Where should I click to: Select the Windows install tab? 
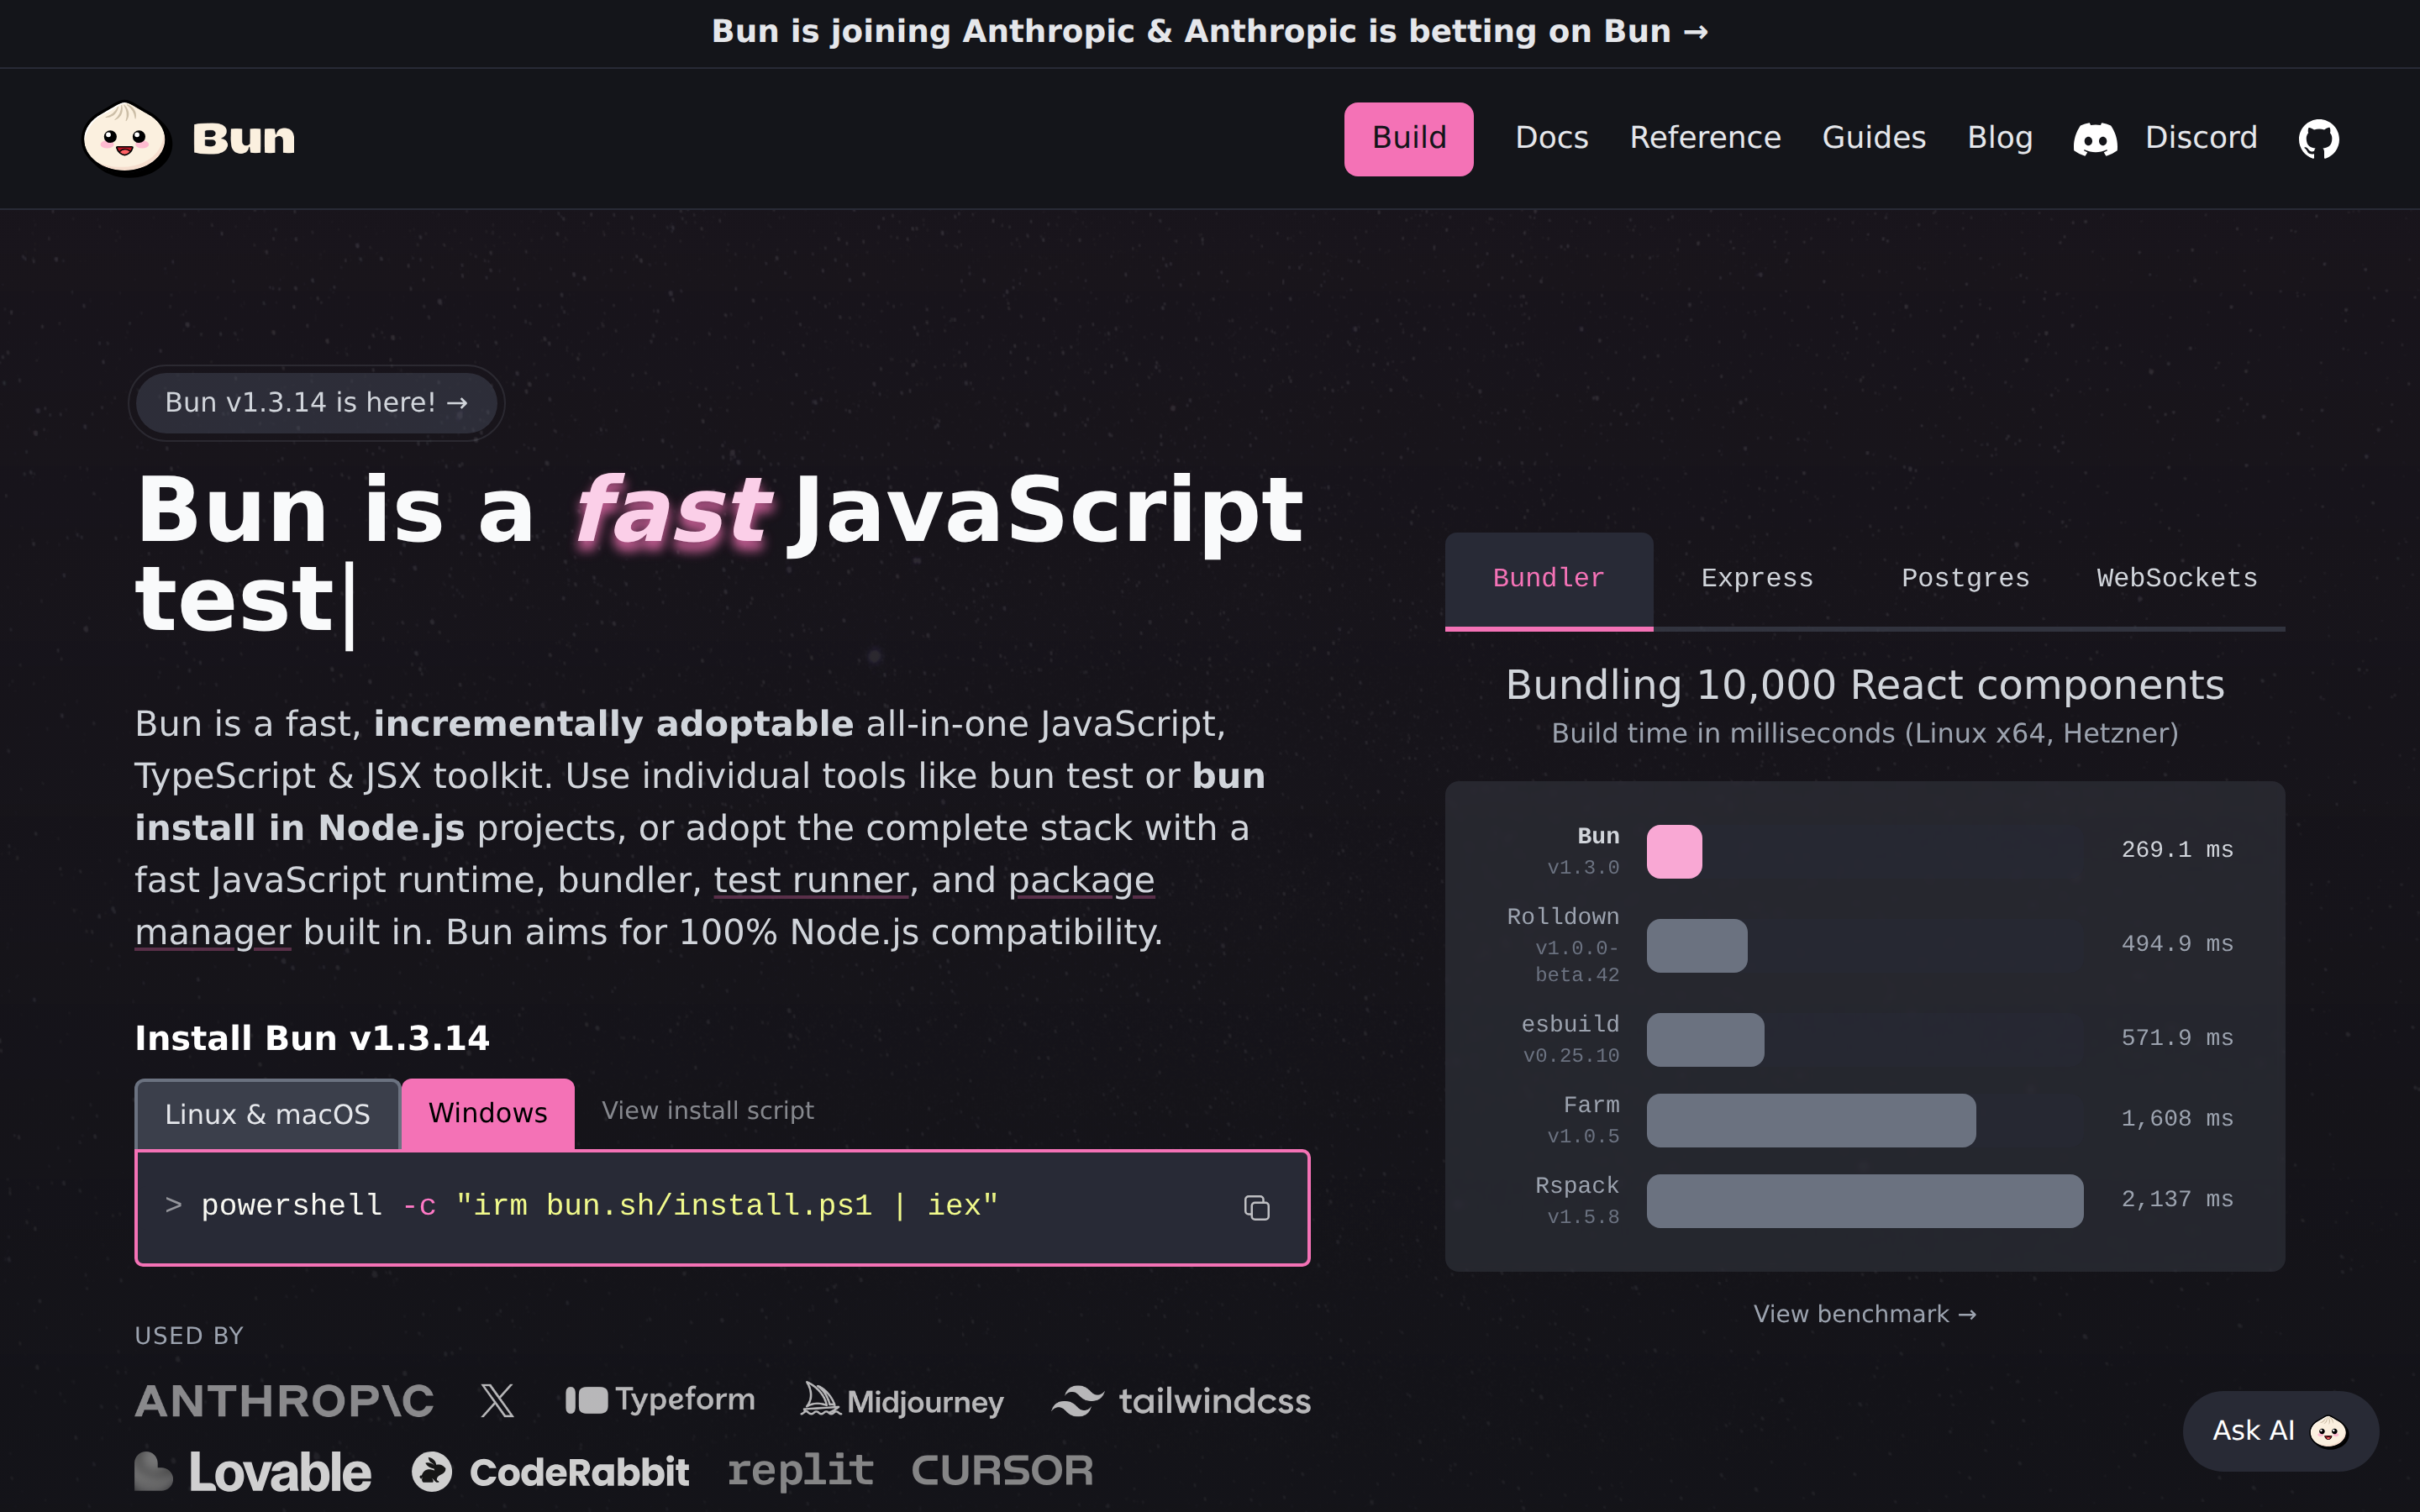(x=488, y=1114)
